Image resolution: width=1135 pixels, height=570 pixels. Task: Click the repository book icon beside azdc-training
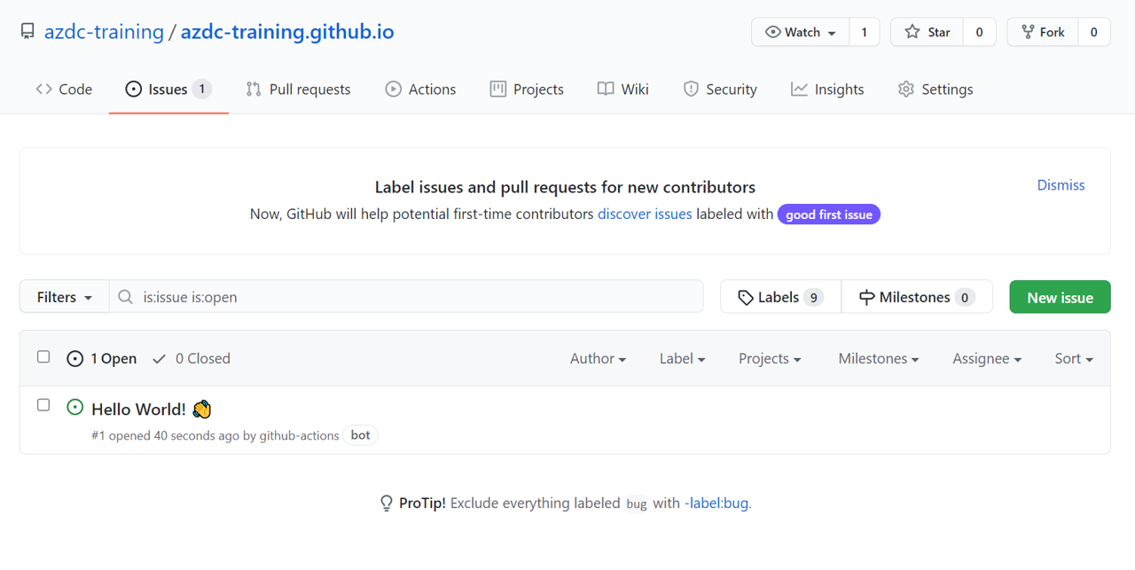tap(27, 30)
